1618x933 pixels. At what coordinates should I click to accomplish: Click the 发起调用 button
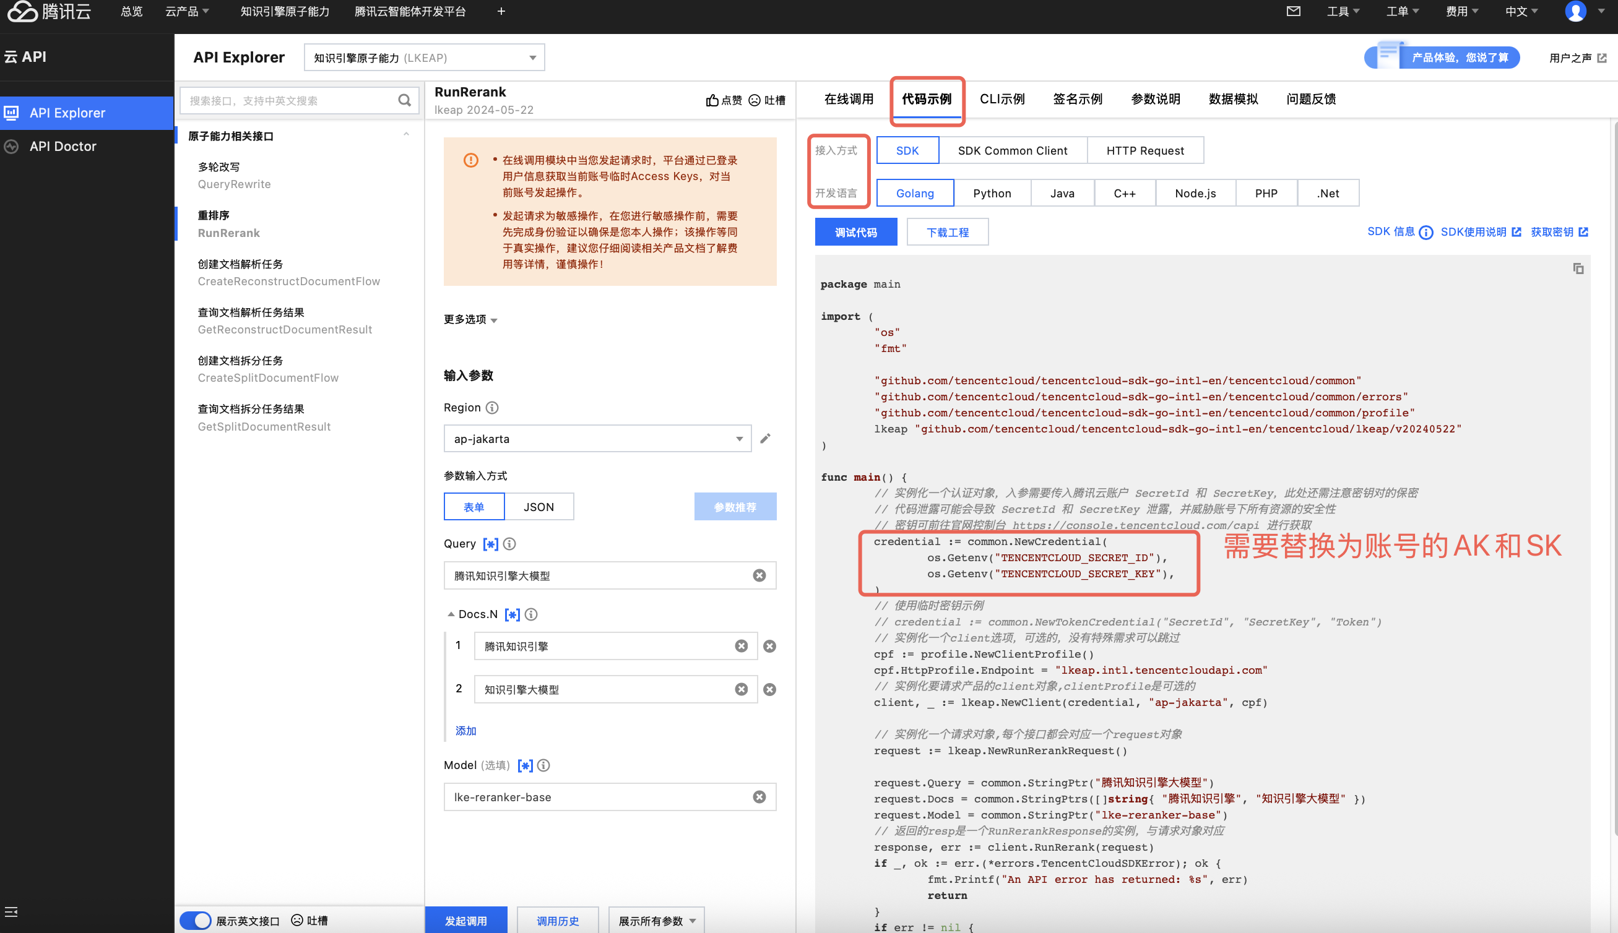click(x=465, y=920)
